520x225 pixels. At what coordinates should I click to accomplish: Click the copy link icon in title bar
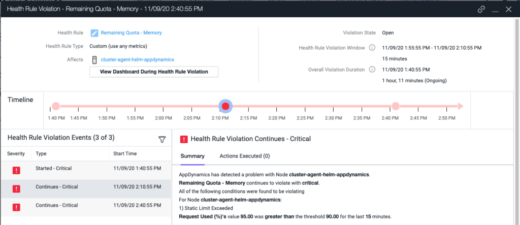(x=481, y=9)
